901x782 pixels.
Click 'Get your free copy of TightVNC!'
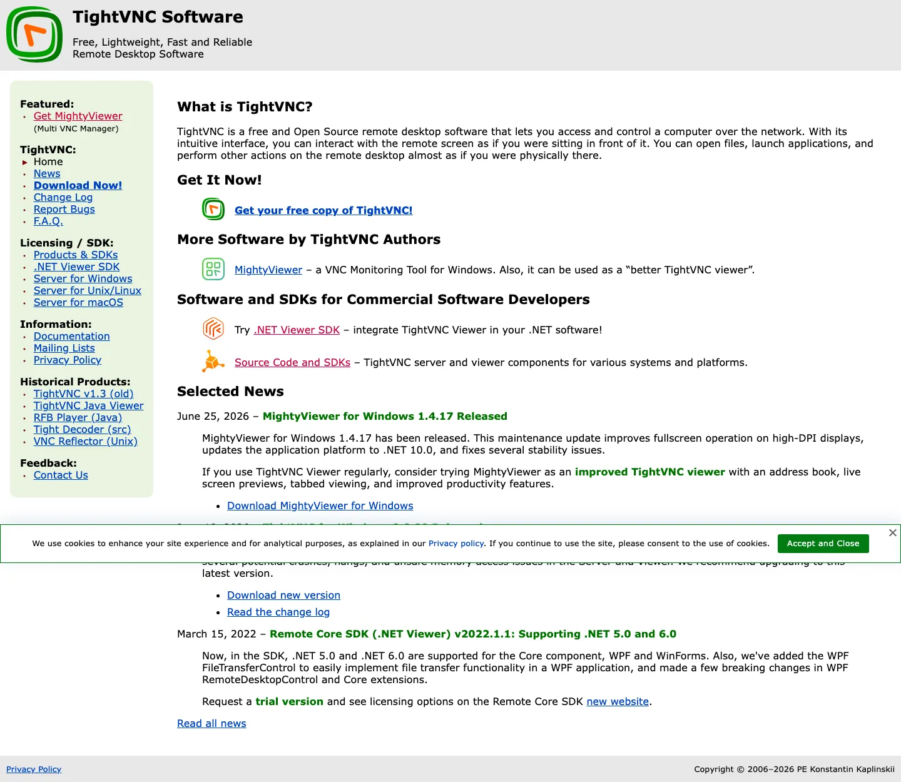tap(323, 210)
